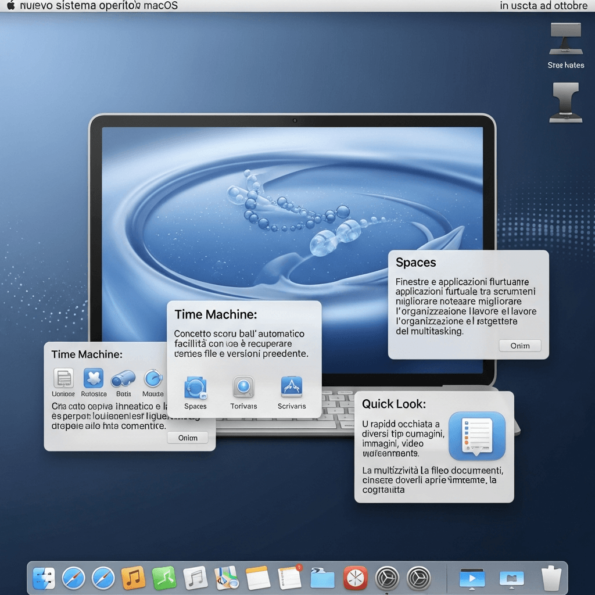Click the Spaces icon in Time Machine panel
Screen dimensions: 595x595
click(x=195, y=388)
